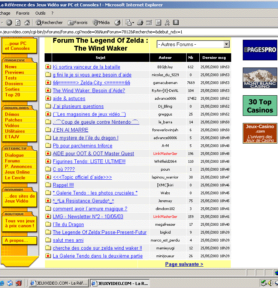This screenshot has width=278, height=288.
Task: Open the Démos downloads sidebar item
Action: tap(12, 114)
